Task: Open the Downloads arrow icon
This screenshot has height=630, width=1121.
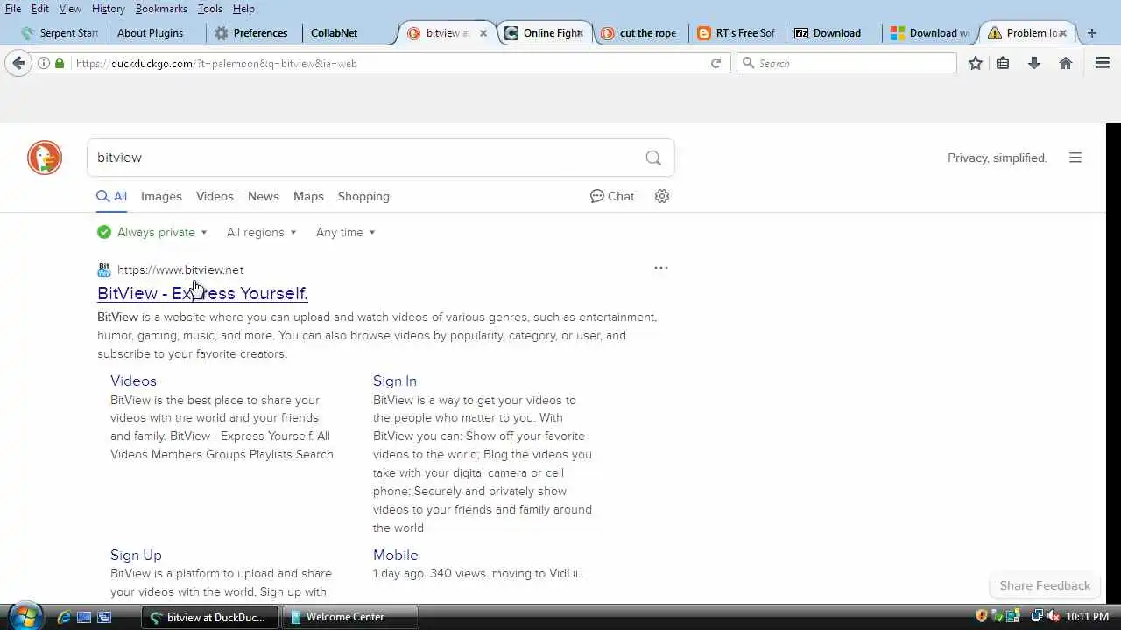Action: pos(1034,63)
